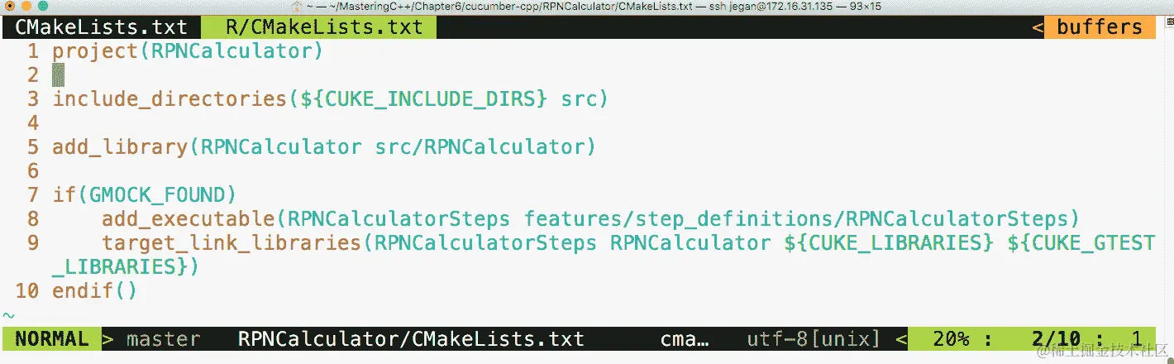The image size is (1174, 364).
Task: Click the cursor block on line 2
Action: [x=58, y=75]
